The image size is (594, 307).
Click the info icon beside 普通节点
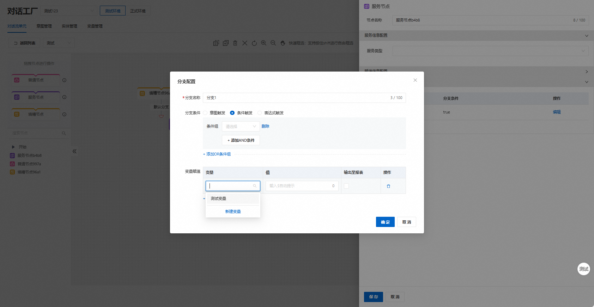click(65, 80)
